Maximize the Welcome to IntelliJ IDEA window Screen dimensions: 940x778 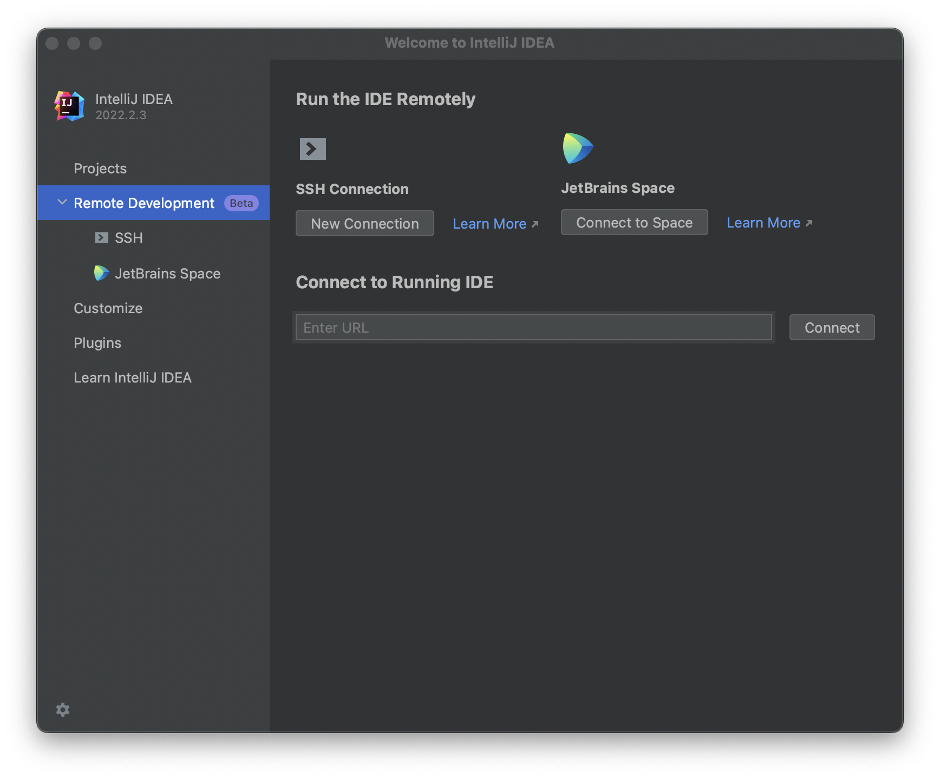click(95, 43)
